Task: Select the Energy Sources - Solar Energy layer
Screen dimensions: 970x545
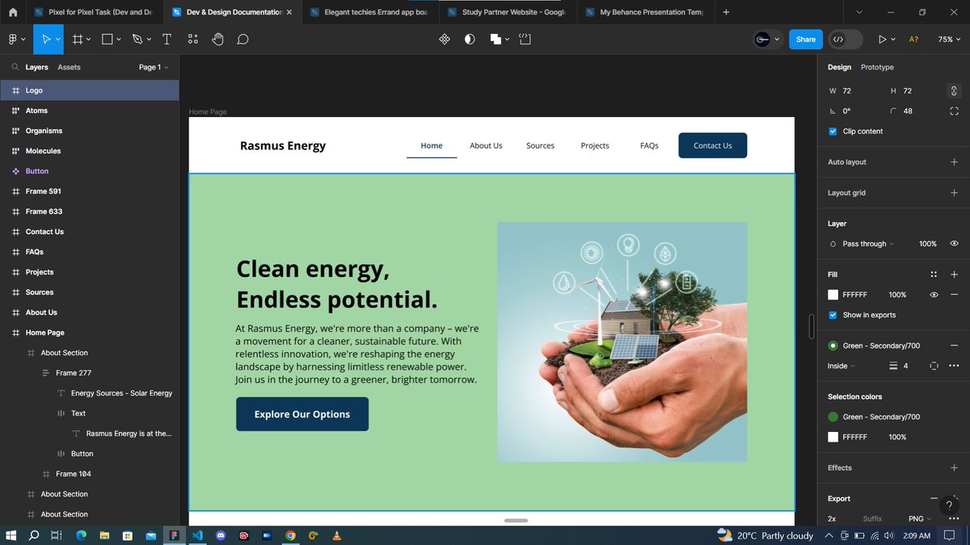Action: pos(89,393)
